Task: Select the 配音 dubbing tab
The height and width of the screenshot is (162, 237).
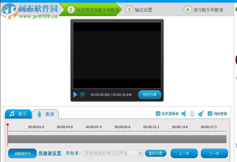Action: (x=45, y=114)
